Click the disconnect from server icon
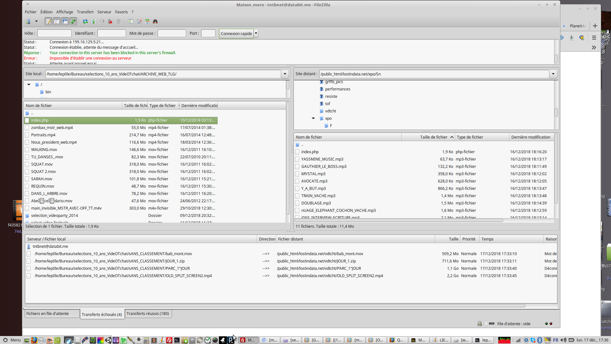The image size is (611, 344). coord(110,21)
